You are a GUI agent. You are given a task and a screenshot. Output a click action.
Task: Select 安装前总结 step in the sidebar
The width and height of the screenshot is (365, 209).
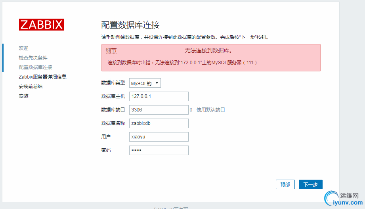31,86
